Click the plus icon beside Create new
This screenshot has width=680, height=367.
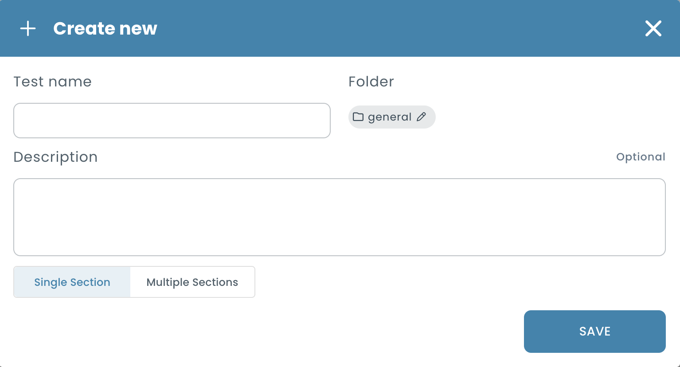(28, 28)
